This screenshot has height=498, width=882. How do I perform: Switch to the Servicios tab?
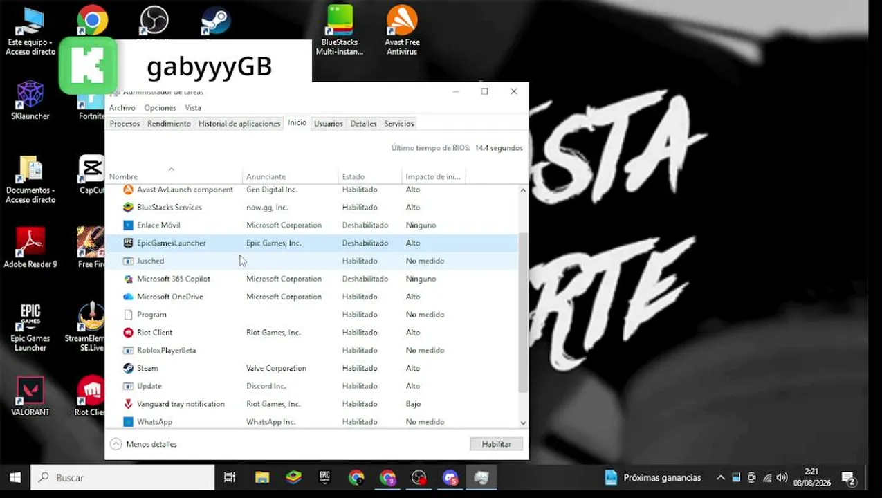coord(398,124)
